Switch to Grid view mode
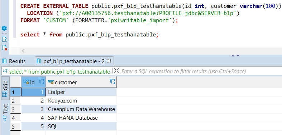The image size is (282, 135). point(5,88)
